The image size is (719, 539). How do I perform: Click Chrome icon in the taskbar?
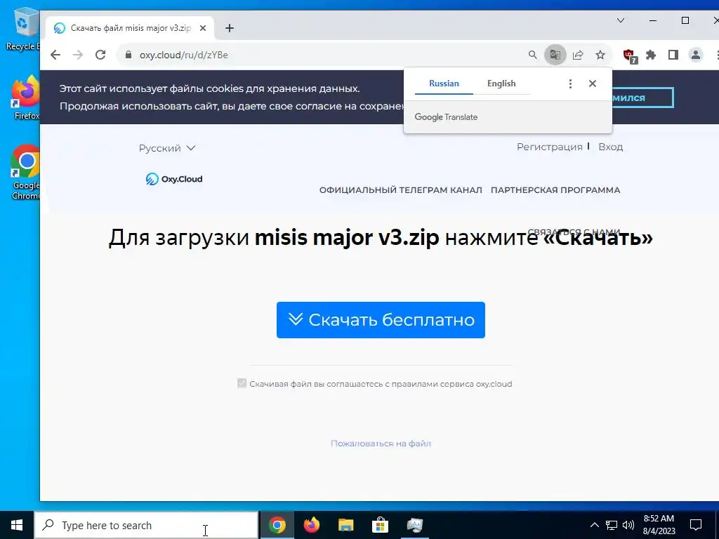[x=277, y=525]
